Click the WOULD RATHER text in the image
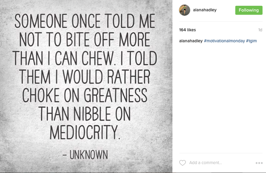The width and height of the screenshot is (266, 173). coord(107,77)
